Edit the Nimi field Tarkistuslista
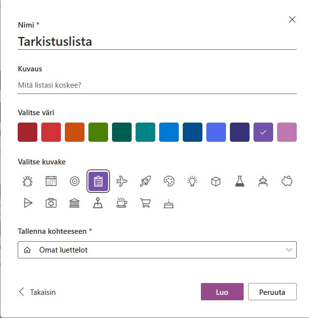309x318 pixels. pyautogui.click(x=157, y=41)
